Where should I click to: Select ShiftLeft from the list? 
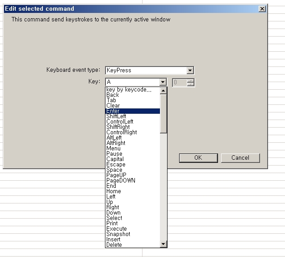coord(133,116)
